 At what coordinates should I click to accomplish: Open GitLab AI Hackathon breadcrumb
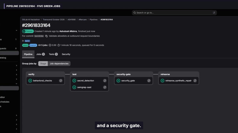click(31, 20)
